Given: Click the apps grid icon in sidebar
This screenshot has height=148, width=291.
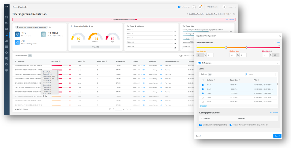Looking at the screenshot, I should click(x=7, y=47).
